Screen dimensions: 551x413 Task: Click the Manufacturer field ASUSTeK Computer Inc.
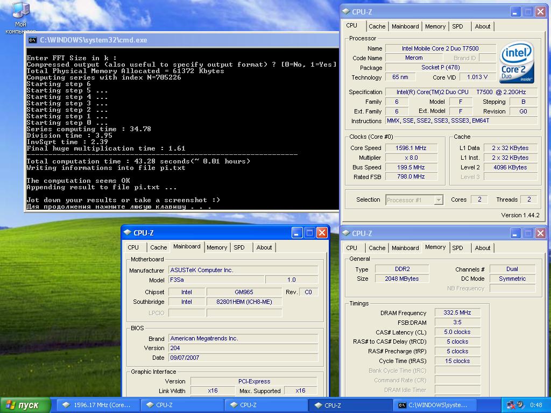click(243, 270)
